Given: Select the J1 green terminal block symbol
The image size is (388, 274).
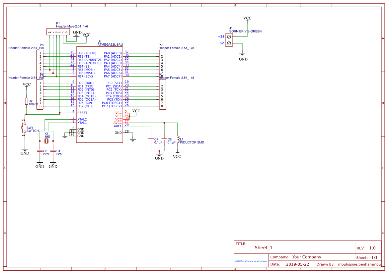Looking at the screenshot, I should coord(229,39).
